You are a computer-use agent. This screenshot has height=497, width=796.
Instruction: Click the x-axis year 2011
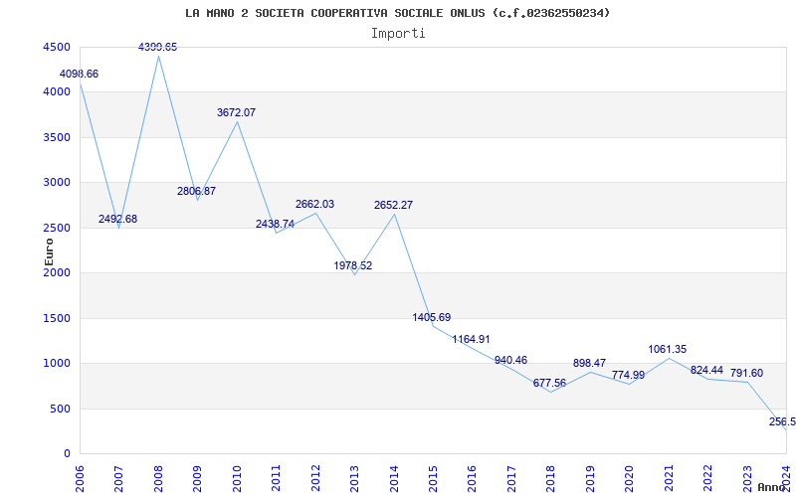[276, 478]
